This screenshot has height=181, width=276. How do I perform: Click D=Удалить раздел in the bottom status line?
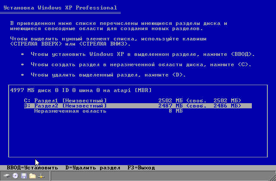click(x=93, y=168)
